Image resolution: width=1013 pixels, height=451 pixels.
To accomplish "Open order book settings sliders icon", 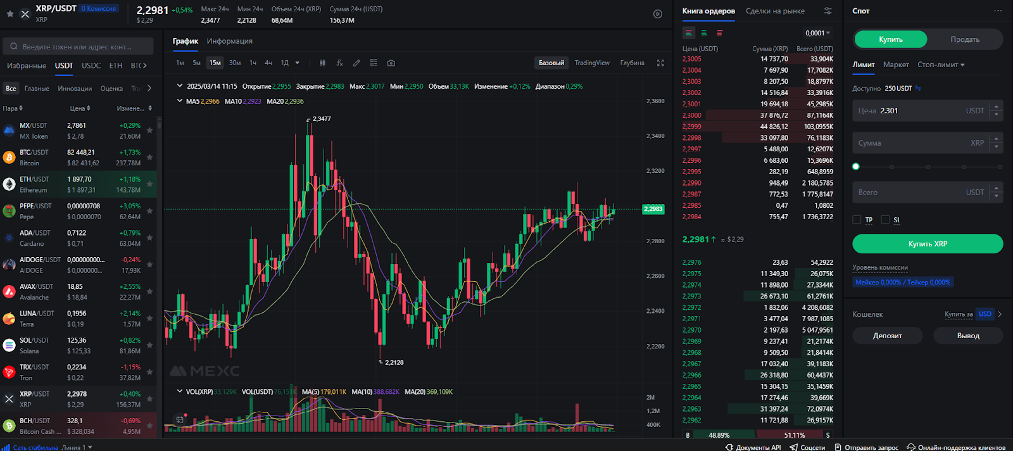I will 827,11.
